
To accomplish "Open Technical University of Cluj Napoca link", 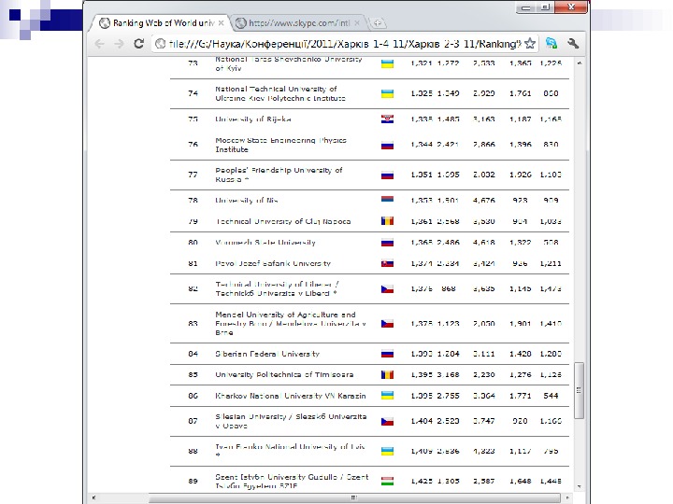I will point(283,221).
